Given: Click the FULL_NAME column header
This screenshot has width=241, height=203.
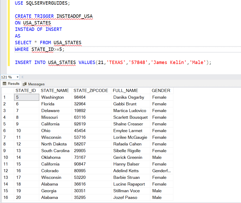Looking at the screenshot, I should pyautogui.click(x=125, y=90).
